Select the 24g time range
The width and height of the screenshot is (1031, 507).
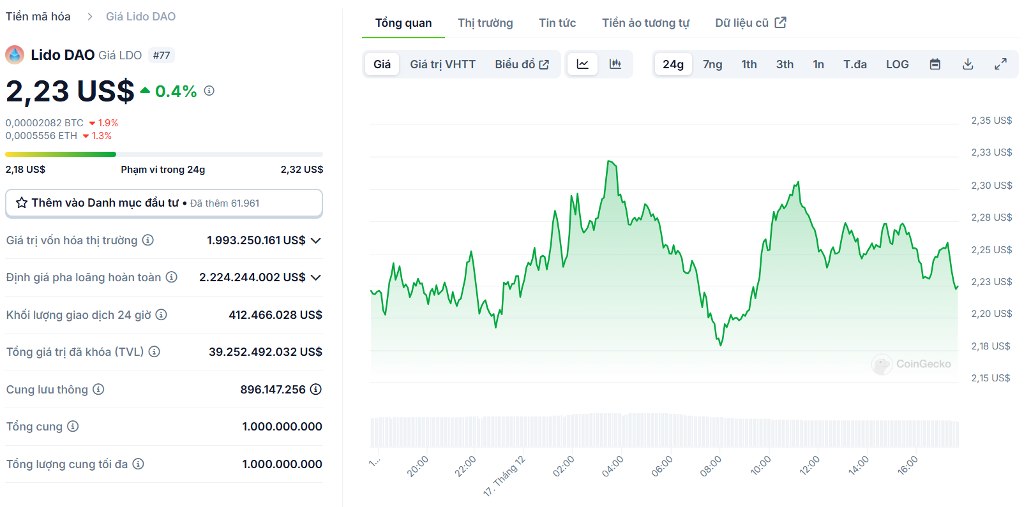[x=673, y=64]
